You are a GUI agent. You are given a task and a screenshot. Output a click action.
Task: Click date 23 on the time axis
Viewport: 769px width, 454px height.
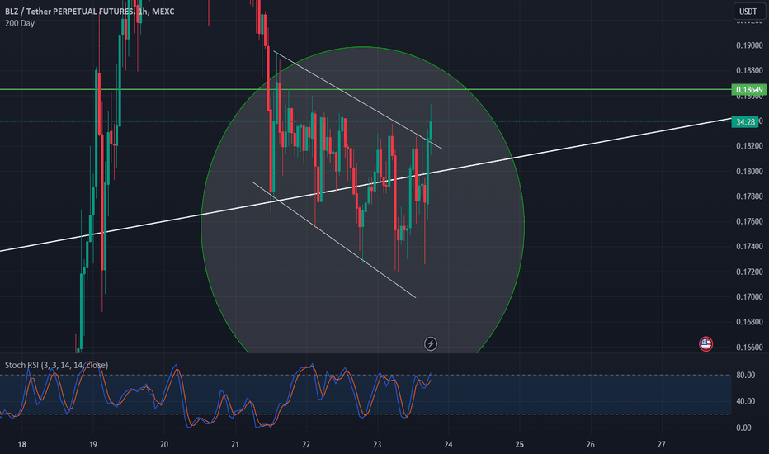pos(377,444)
